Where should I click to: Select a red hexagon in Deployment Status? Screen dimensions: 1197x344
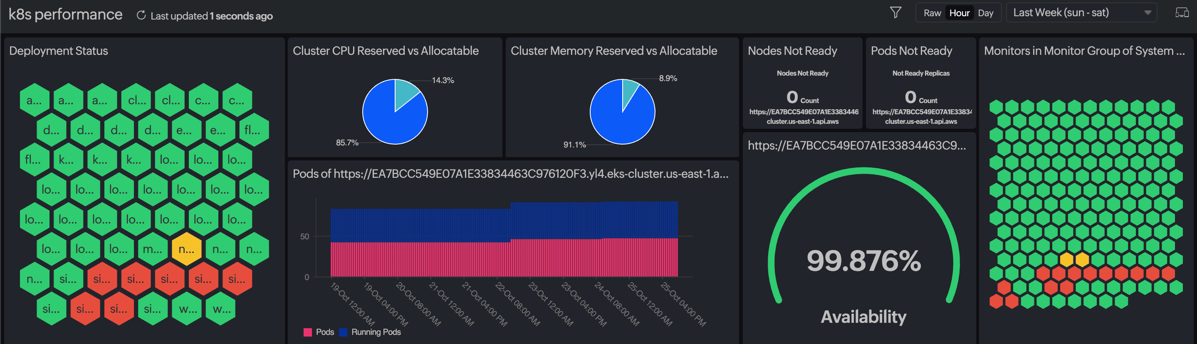click(101, 278)
